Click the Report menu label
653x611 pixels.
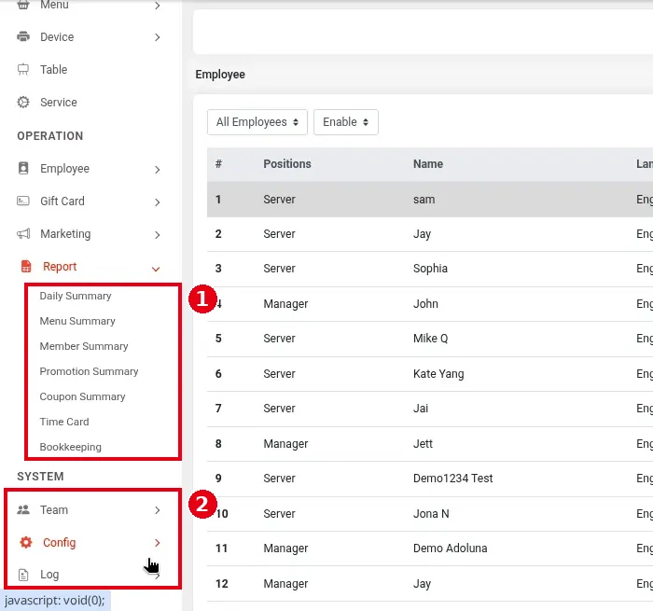(x=60, y=267)
